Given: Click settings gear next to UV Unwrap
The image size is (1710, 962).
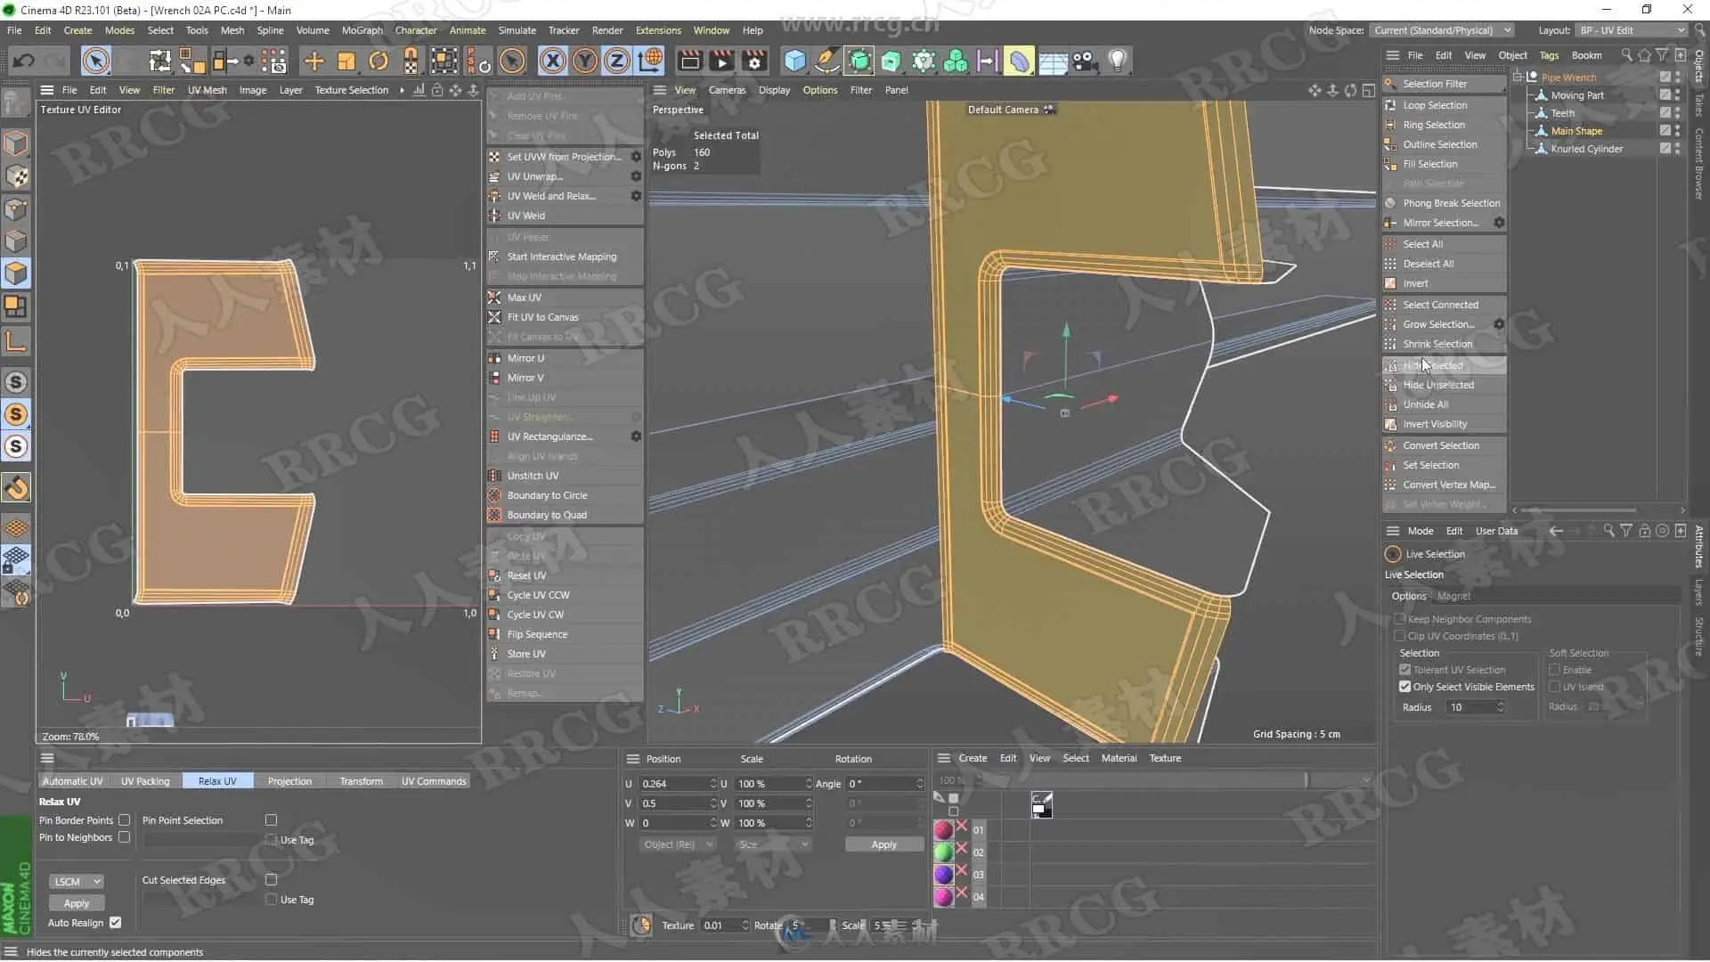Looking at the screenshot, I should tap(636, 176).
